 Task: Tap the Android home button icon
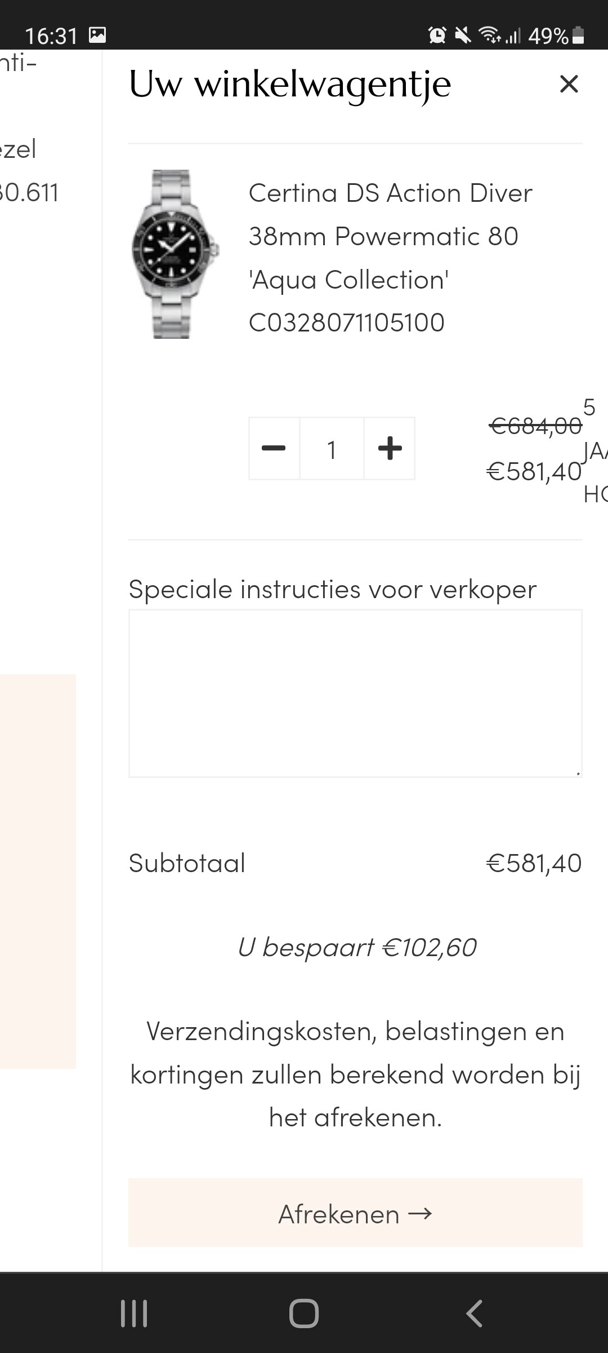(304, 1314)
